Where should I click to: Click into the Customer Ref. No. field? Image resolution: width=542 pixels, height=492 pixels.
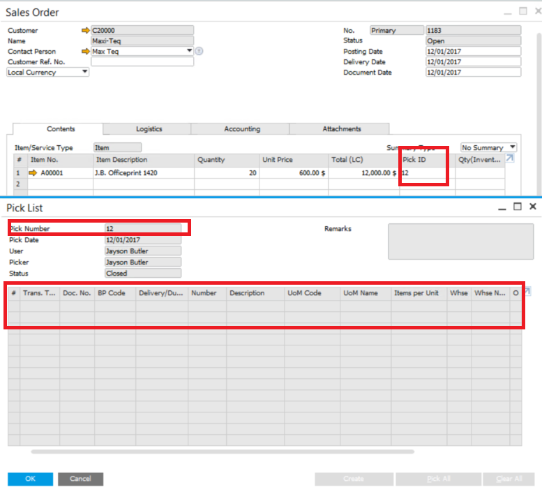click(142, 62)
